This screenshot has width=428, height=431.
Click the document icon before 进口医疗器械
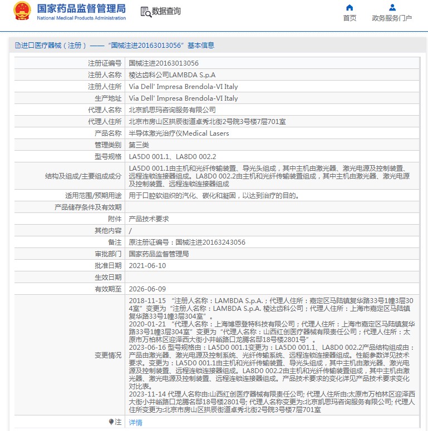point(17,46)
